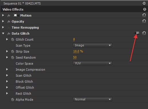Toggle the Seed Random animation stopwatch
The height and width of the screenshot is (109, 148).
13,58
